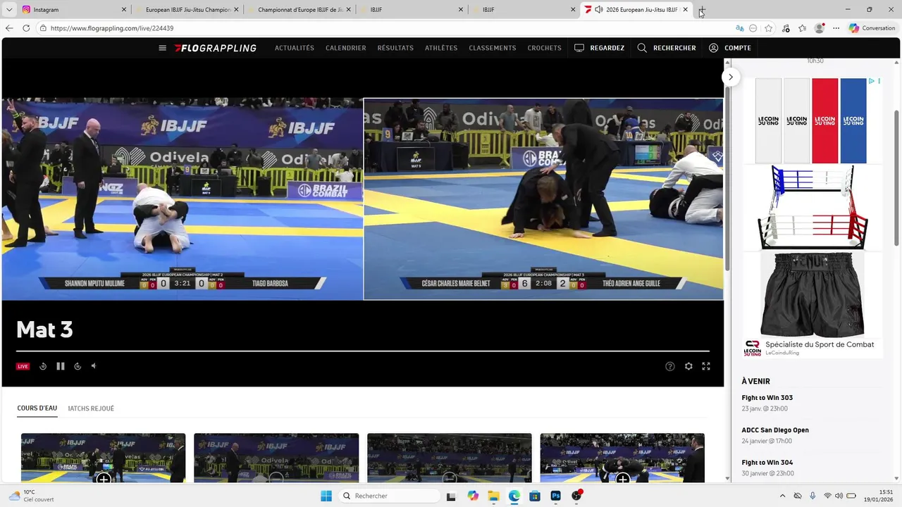This screenshot has height=507, width=902.
Task: Switch to the European IBJJF Jiu-Jitsu Champion tab
Action: pos(187,10)
